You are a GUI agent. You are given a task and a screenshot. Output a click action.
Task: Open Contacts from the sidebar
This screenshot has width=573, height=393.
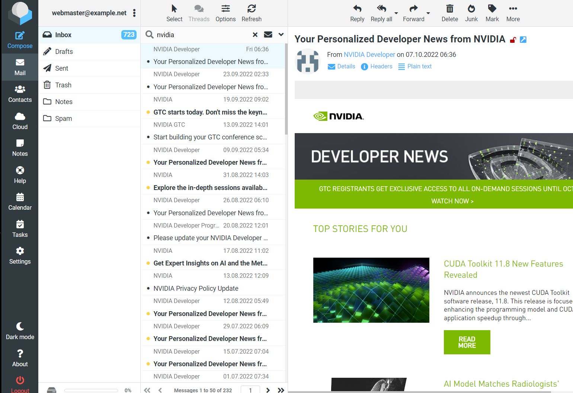(20, 94)
